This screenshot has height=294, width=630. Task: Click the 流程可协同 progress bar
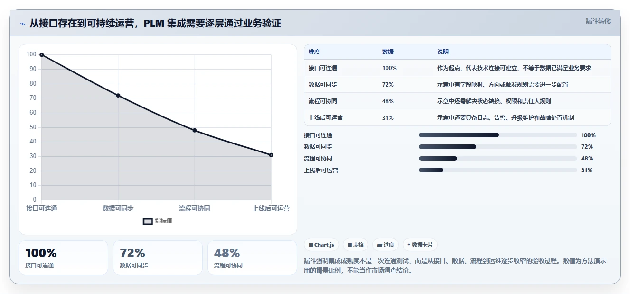[498, 159]
